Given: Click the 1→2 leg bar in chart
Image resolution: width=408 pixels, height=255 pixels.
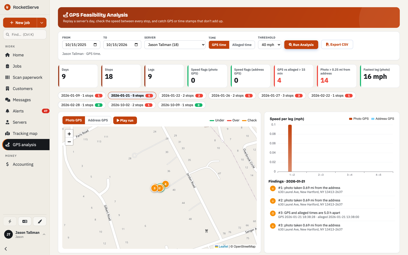Looking at the screenshot, I should click(290, 148).
